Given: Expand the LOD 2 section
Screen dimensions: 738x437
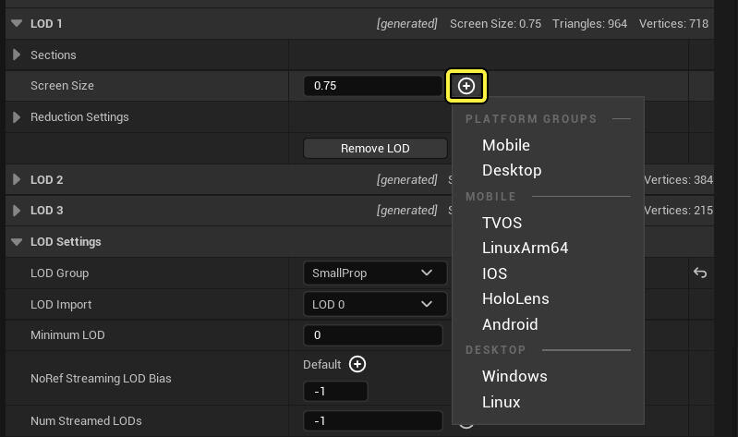Looking at the screenshot, I should [x=17, y=180].
